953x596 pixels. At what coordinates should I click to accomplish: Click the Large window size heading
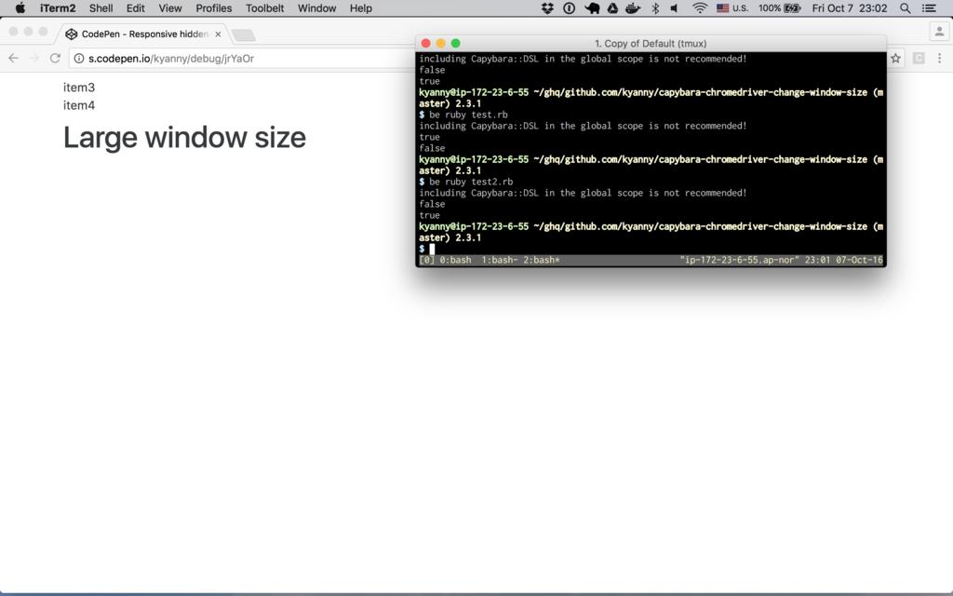point(184,138)
